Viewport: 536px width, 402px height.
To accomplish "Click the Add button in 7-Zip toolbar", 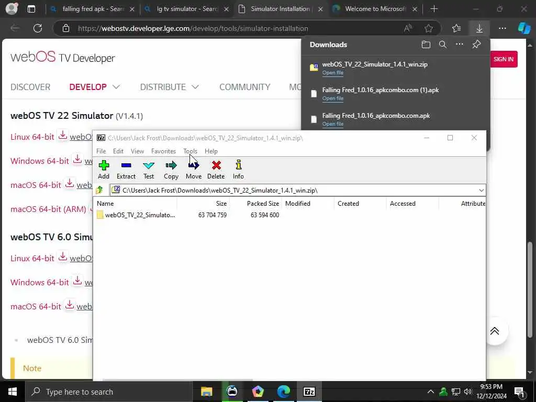I will tap(104, 170).
